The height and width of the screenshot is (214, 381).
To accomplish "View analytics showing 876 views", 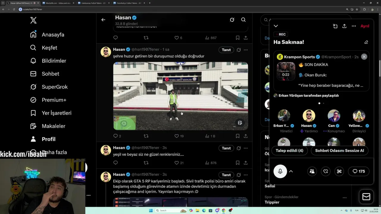I will [x=211, y=163].
